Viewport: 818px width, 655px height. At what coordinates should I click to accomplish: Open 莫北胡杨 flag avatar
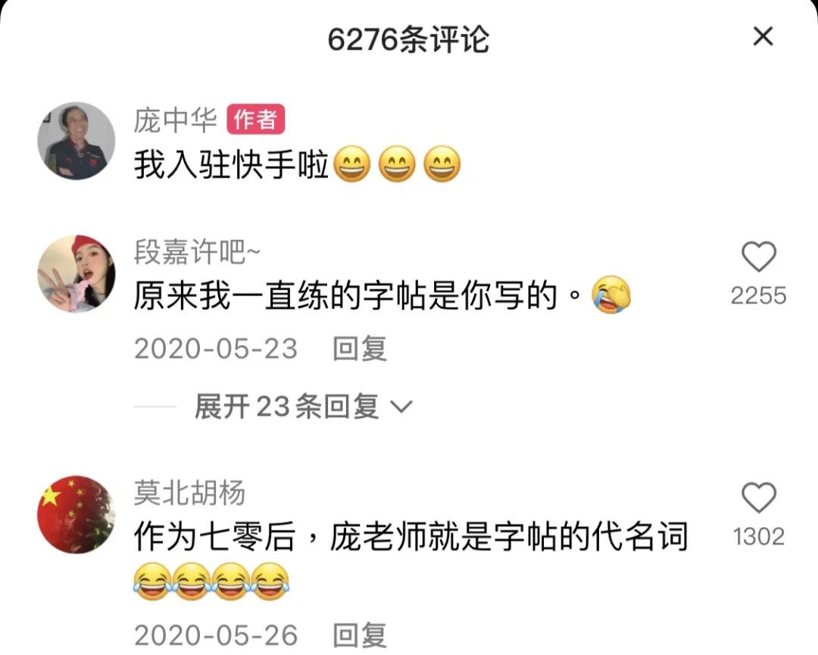[76, 514]
